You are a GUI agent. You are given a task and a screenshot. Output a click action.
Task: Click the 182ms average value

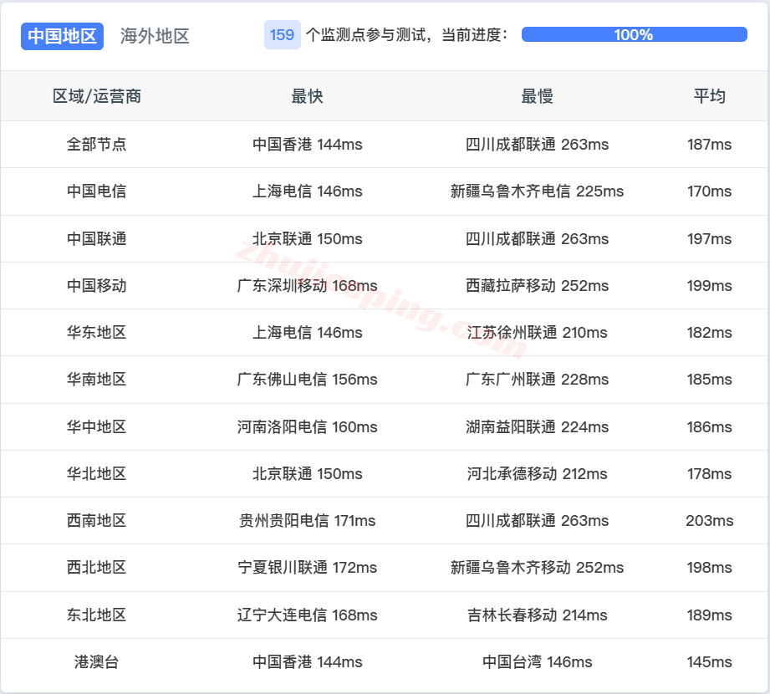(x=710, y=333)
